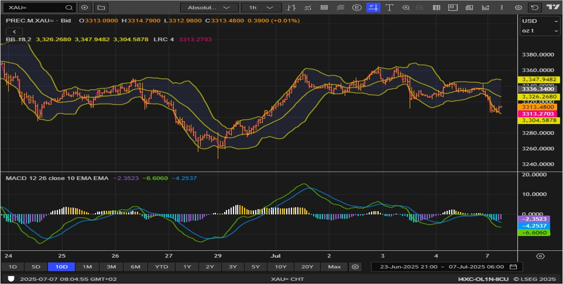Click the LRC 4 indicator label
The width and height of the screenshot is (563, 284).
164,39
